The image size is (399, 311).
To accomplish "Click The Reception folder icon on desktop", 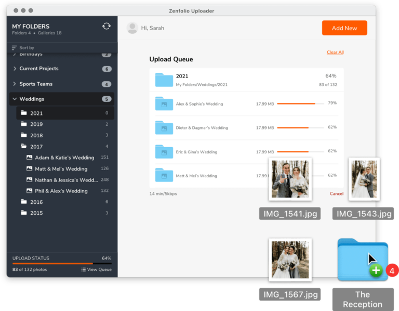I will coord(362,260).
